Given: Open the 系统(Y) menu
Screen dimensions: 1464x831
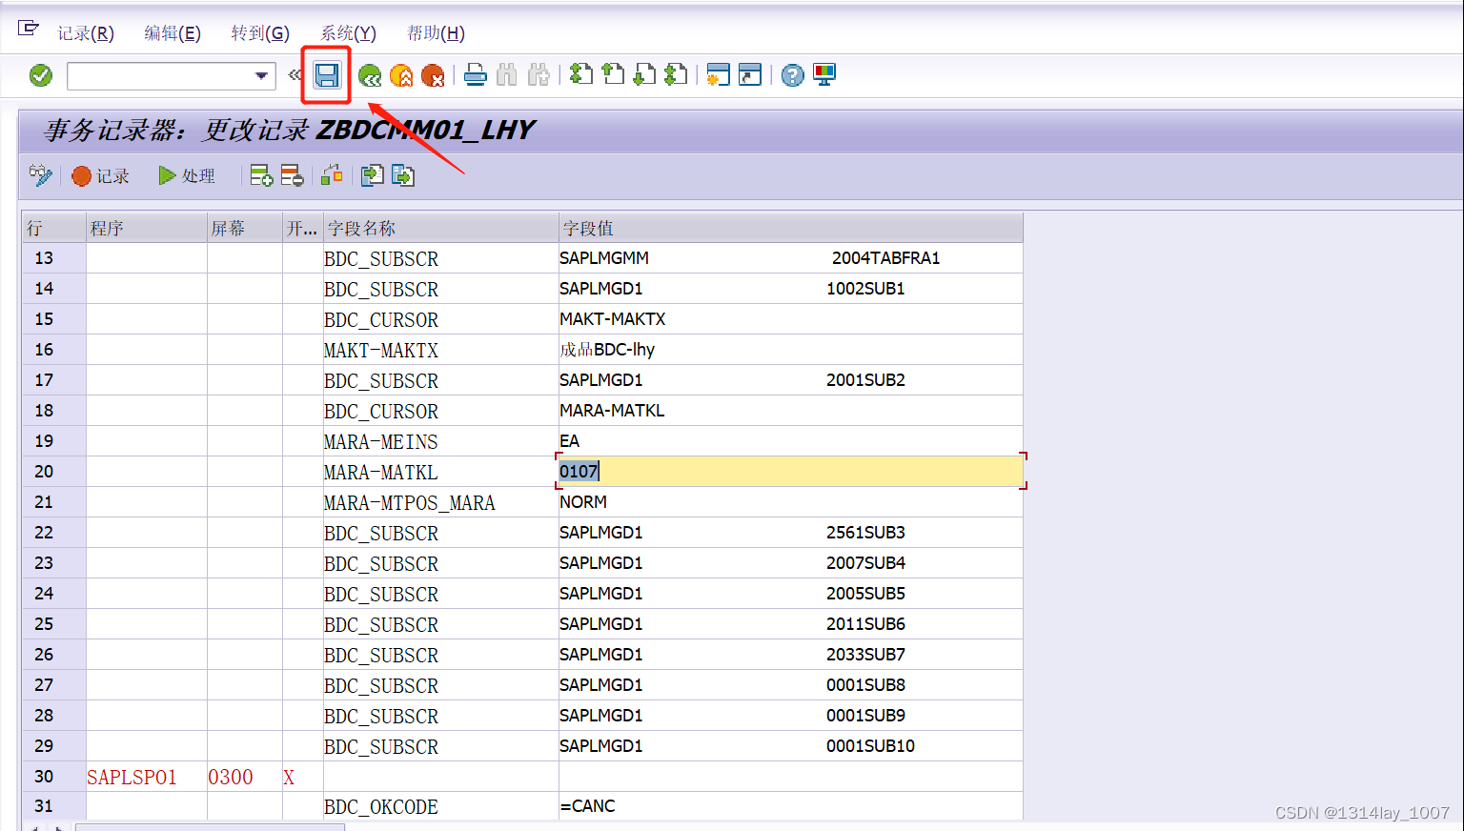Looking at the screenshot, I should click(x=348, y=33).
